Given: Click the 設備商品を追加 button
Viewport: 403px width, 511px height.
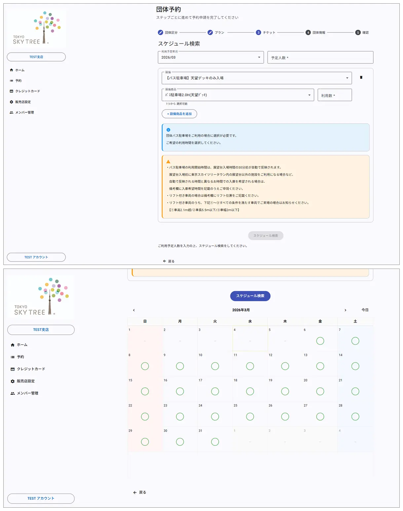Looking at the screenshot, I should (x=179, y=114).
